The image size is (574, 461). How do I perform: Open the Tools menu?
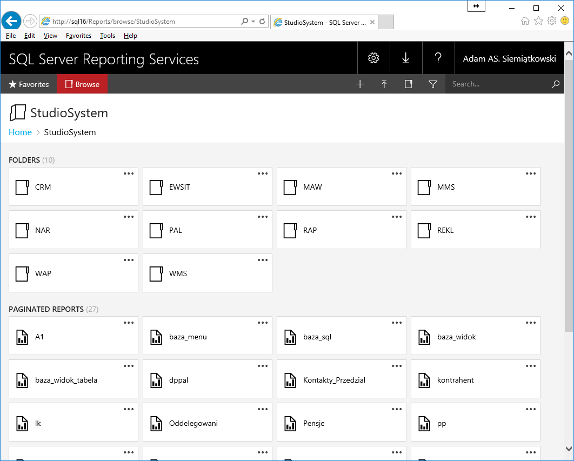click(x=107, y=36)
